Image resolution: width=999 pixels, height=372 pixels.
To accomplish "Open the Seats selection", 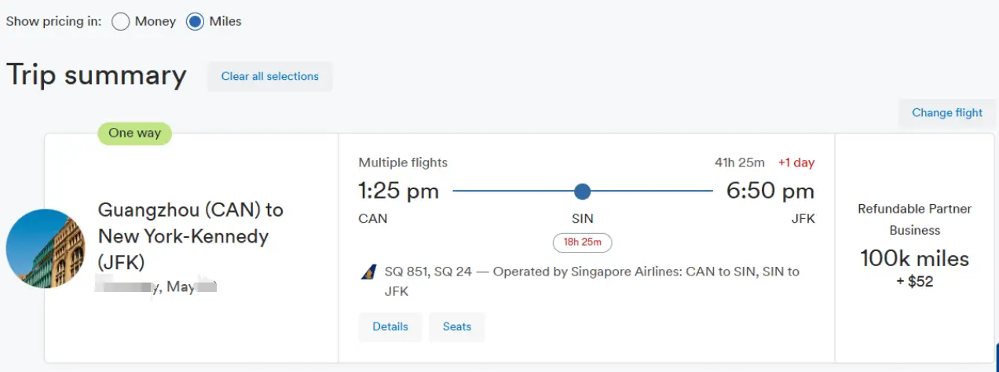I will (456, 326).
